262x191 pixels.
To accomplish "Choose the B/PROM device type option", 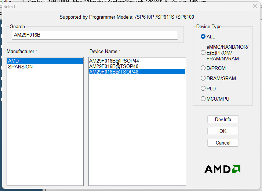I will point(203,68).
